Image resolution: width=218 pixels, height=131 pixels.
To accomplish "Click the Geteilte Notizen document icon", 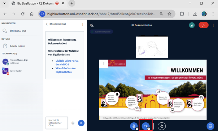I will click(5, 46).
